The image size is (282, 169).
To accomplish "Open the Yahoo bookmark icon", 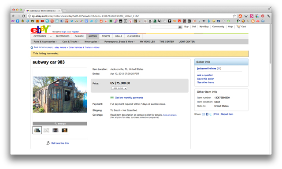I will pos(13,21).
